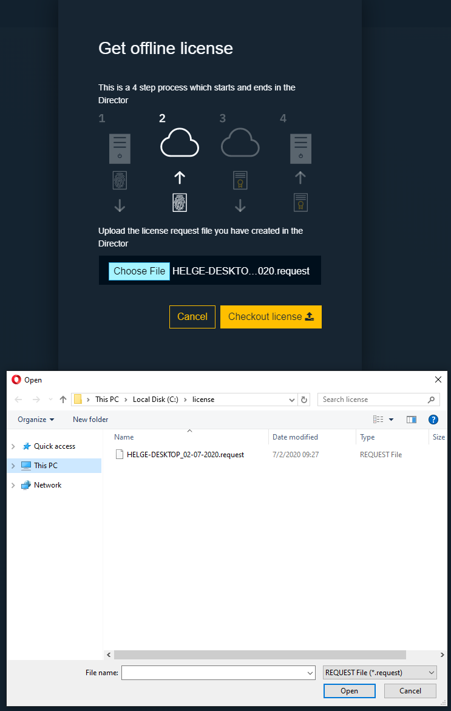Viewport: 451px width, 711px height.
Task: Click the 7/2/2020 09:27 date cell
Action: pyautogui.click(x=296, y=454)
